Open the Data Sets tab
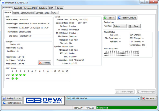 click(x=43, y=8)
